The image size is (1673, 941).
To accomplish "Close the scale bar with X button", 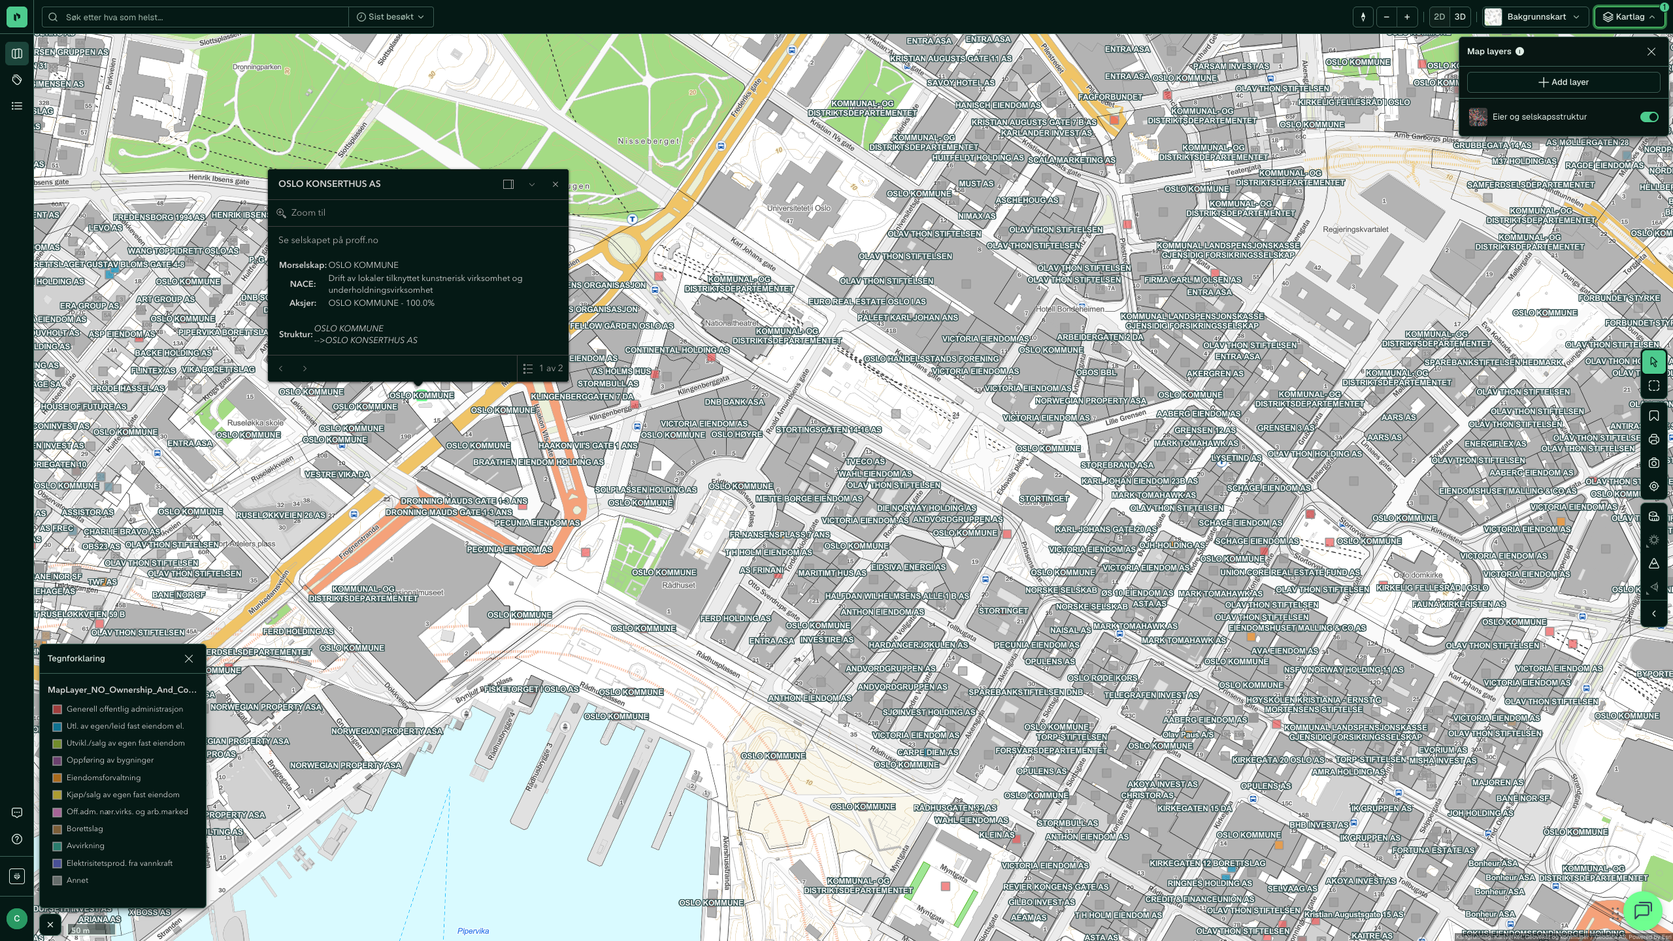I will (50, 925).
